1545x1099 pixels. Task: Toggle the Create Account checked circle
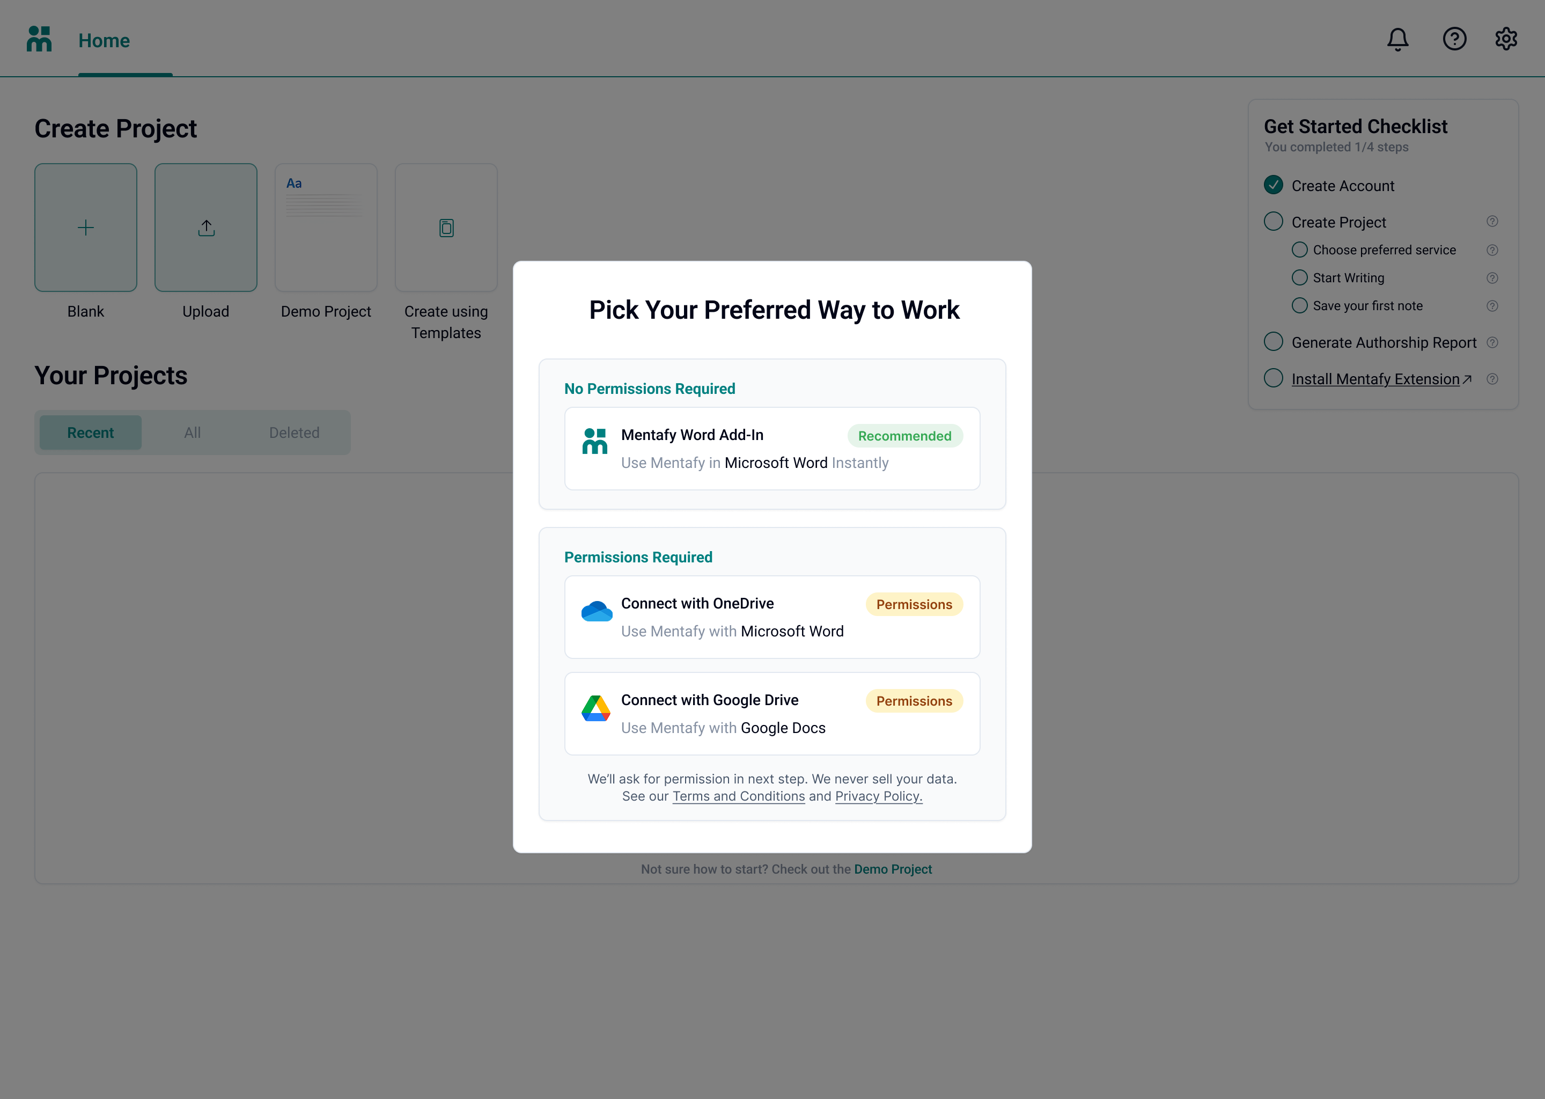[x=1273, y=185]
